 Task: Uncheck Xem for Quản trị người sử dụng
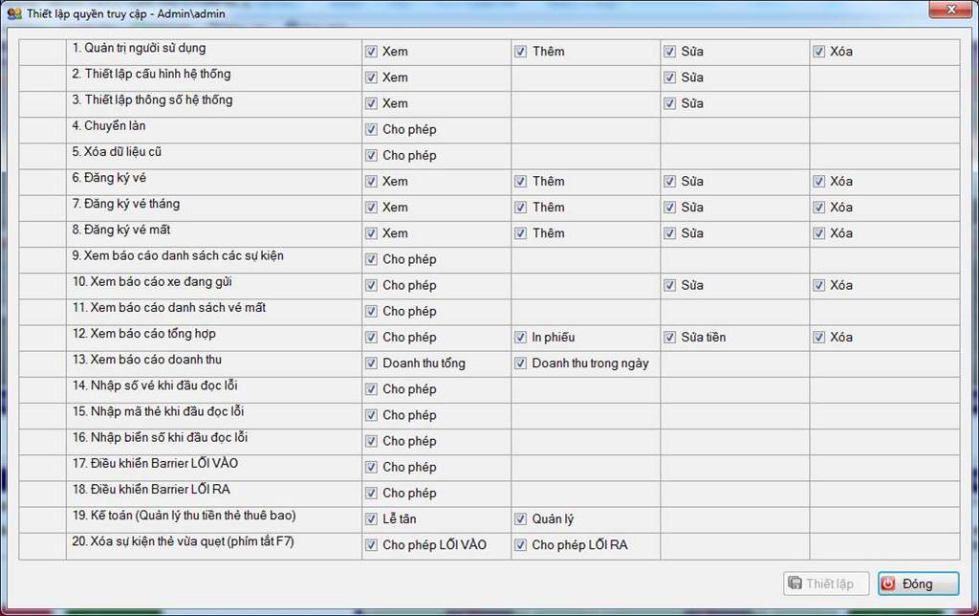pos(371,52)
